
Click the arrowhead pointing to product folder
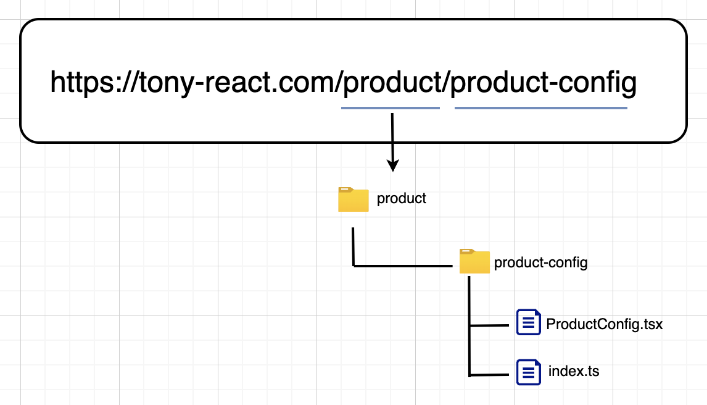tap(392, 165)
